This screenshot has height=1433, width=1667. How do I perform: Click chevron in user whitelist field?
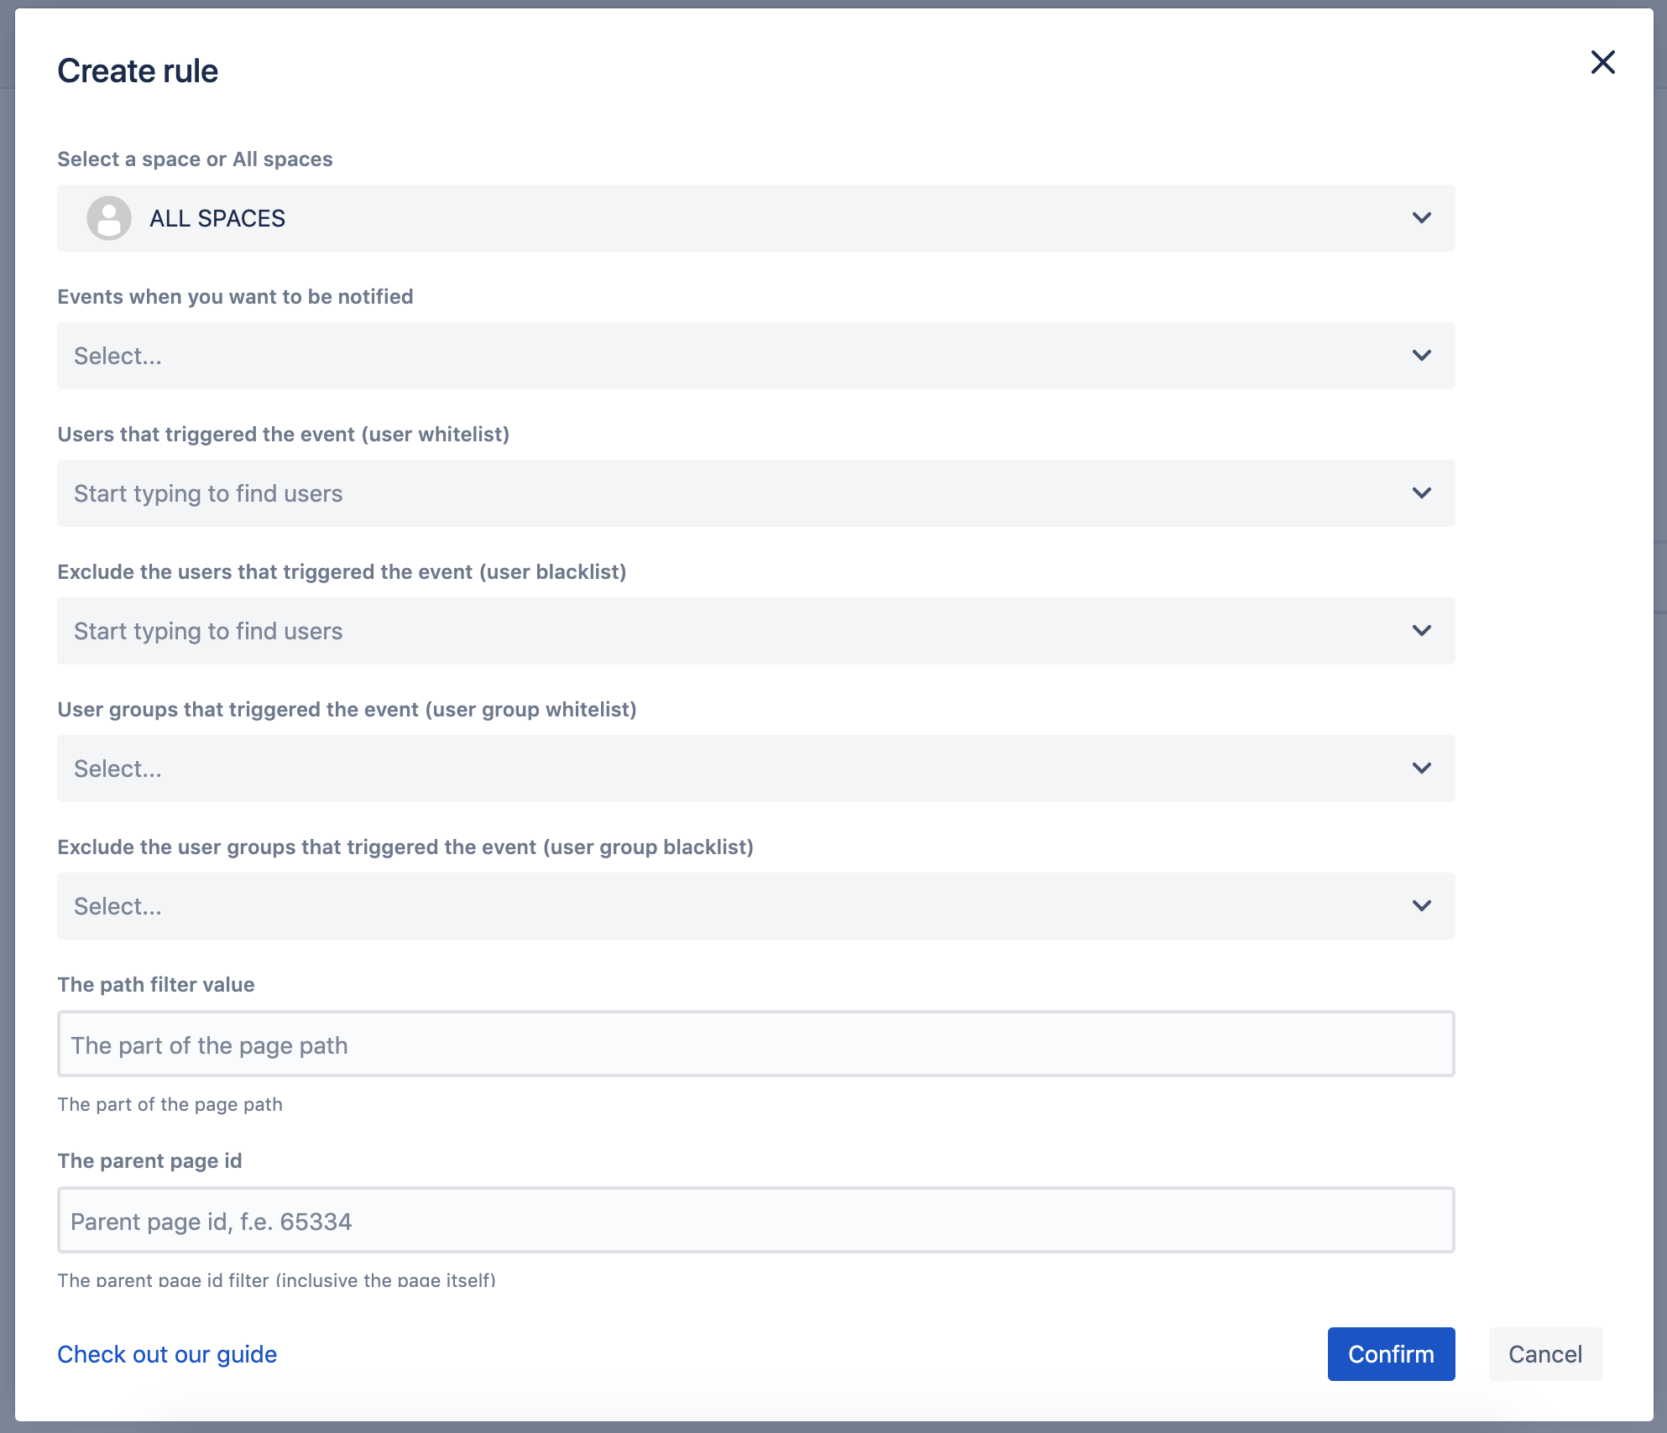1421,493
